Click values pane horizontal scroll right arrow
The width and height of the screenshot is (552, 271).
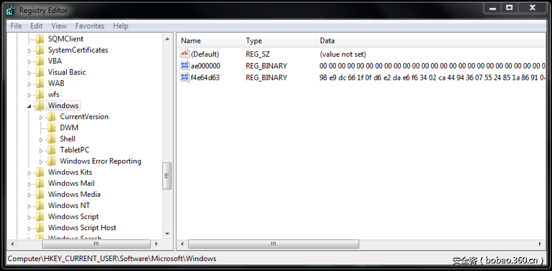(x=540, y=244)
